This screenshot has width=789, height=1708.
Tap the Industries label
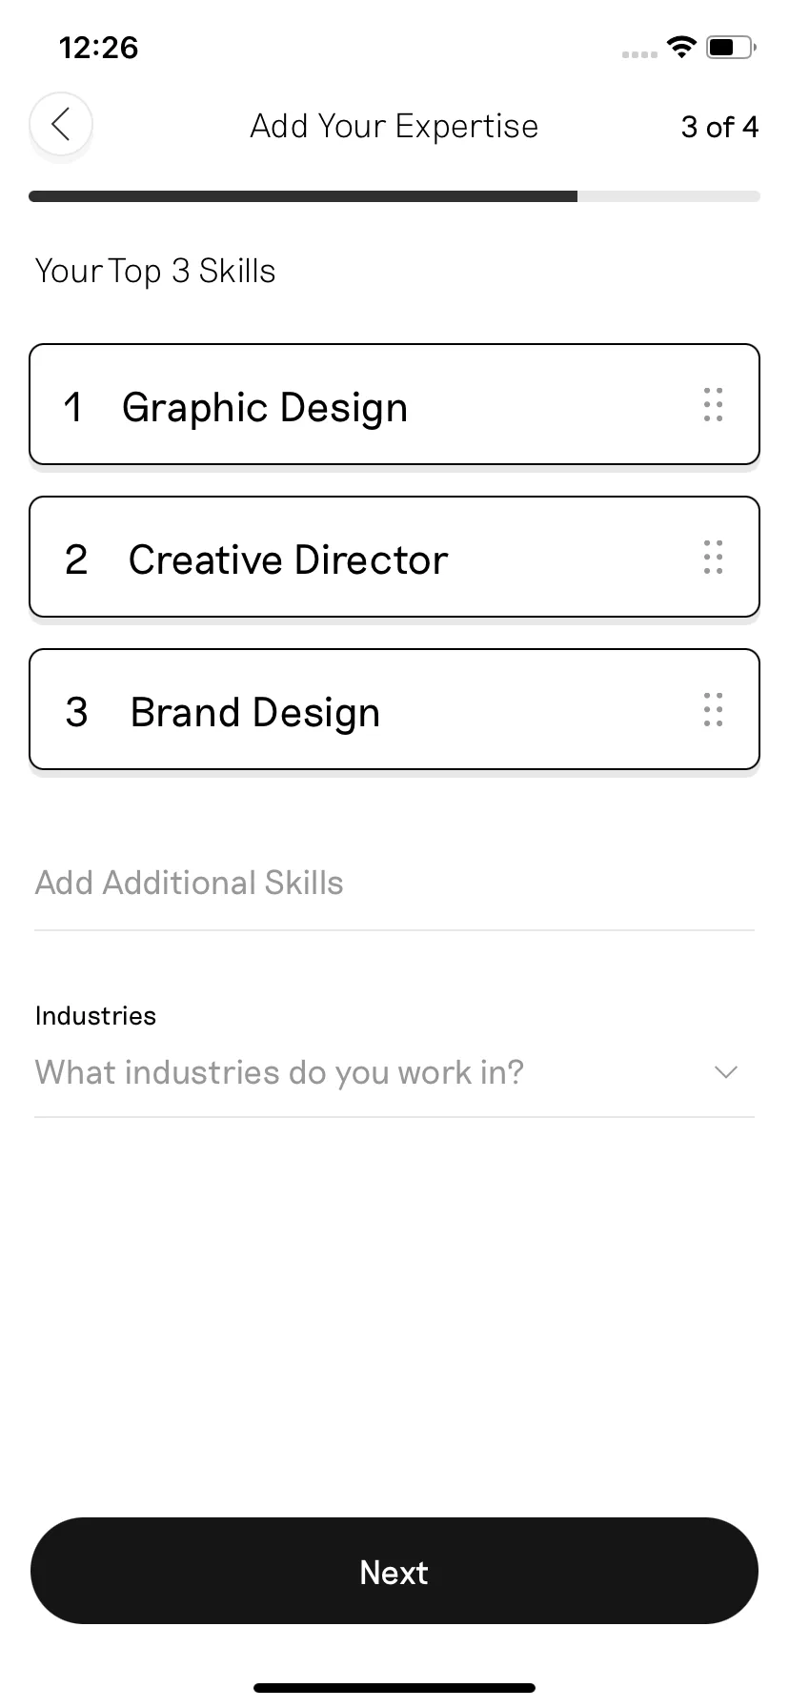[x=95, y=1016]
